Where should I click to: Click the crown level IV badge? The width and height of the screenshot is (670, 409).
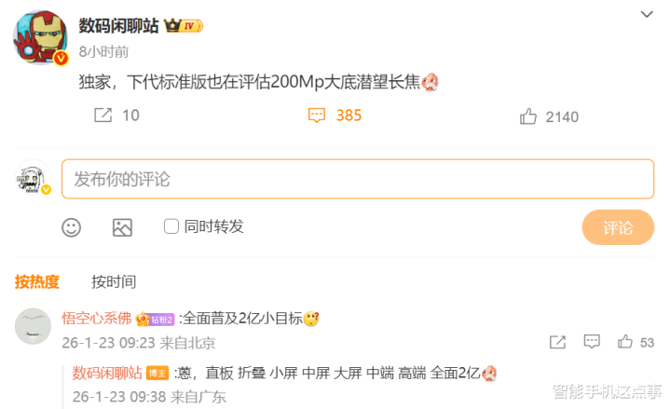[x=184, y=26]
